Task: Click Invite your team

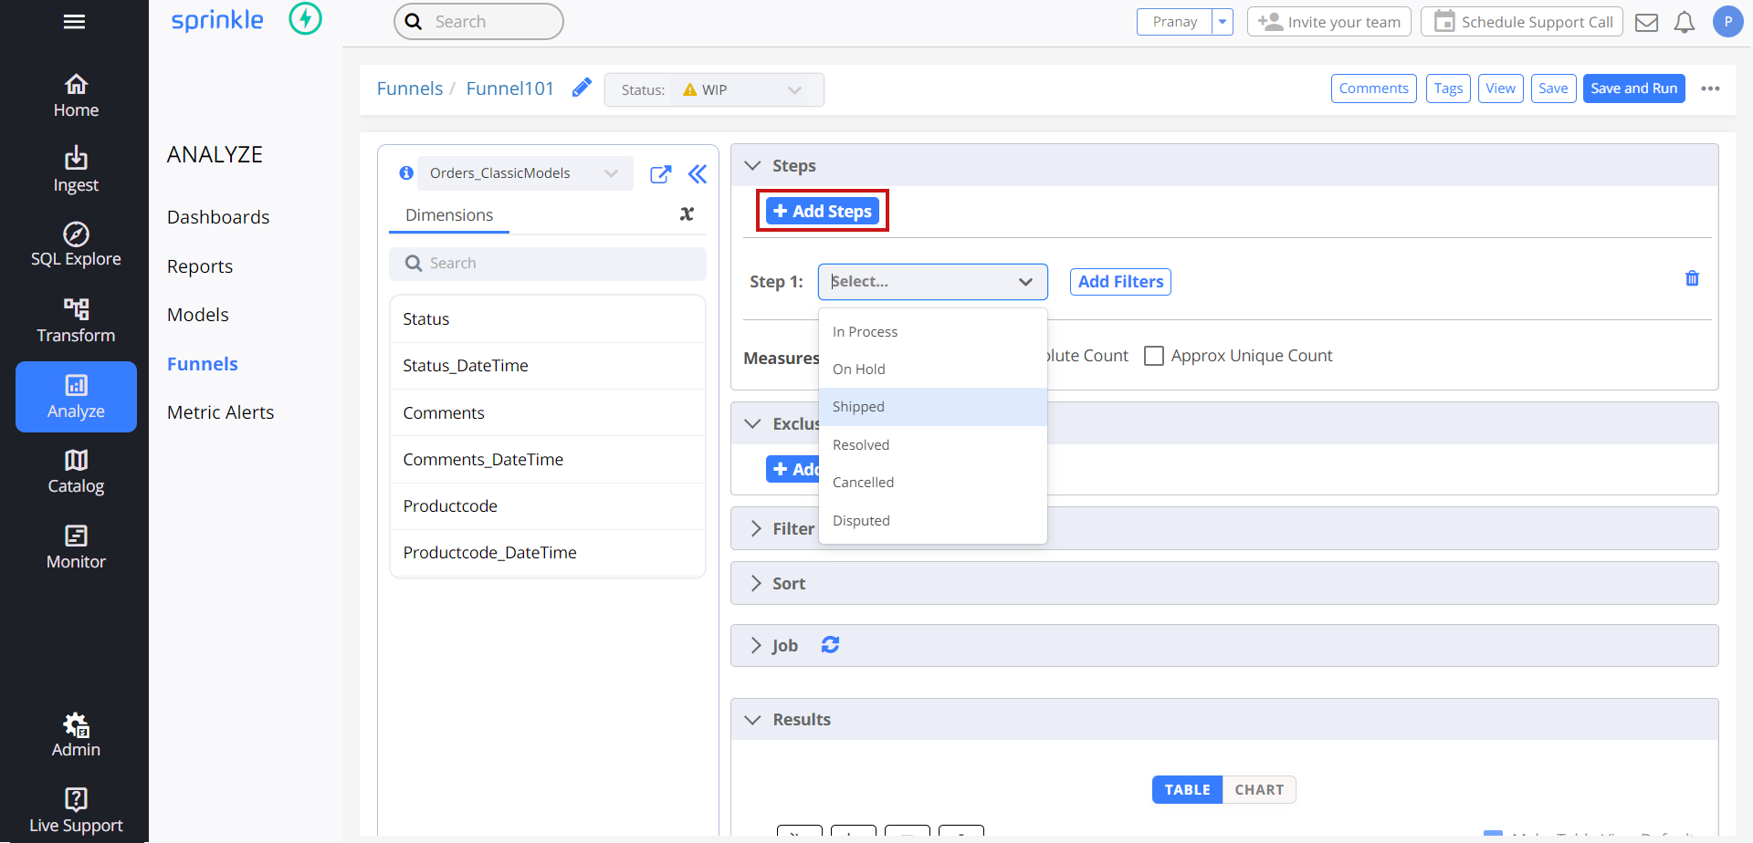Action: 1328,22
